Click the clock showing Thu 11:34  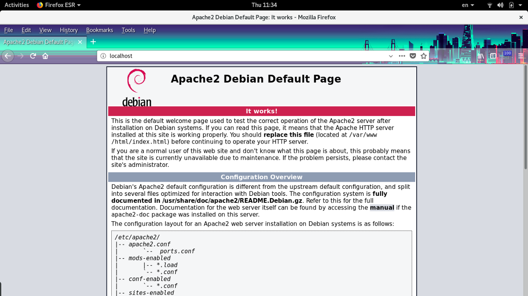point(264,5)
